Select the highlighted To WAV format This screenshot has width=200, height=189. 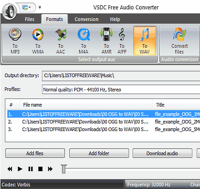pyautogui.click(x=145, y=41)
